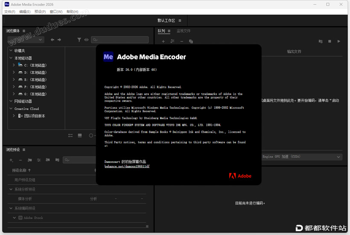Image resolution: width=350 pixels, height=235 pixels.
Task: Select the C: drive icon
Action: 20,65
